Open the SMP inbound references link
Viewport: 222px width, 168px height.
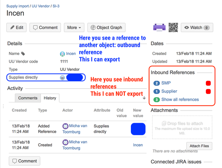pyautogui.click(x=166, y=83)
